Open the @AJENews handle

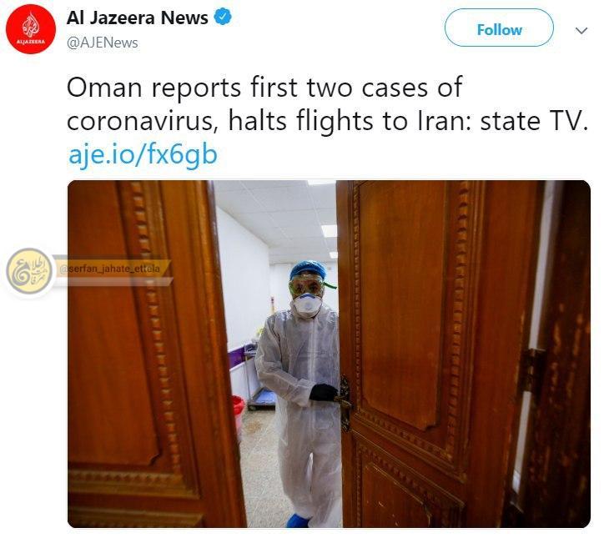(102, 43)
